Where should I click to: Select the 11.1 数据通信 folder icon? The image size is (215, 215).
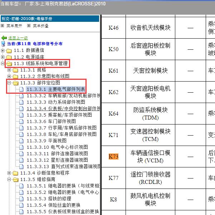pos(9,50)
